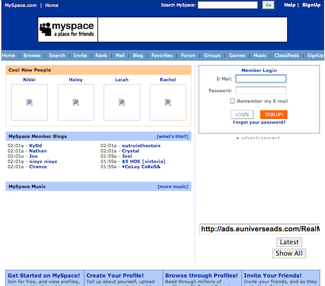Viewport: 325px width, 286px height.
Task: Select Search in the navigation bar
Action: coord(57,55)
